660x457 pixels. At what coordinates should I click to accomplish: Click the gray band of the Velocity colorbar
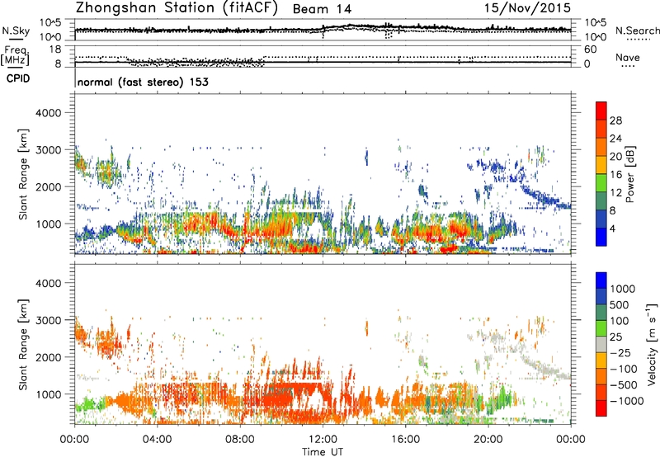tap(601, 345)
